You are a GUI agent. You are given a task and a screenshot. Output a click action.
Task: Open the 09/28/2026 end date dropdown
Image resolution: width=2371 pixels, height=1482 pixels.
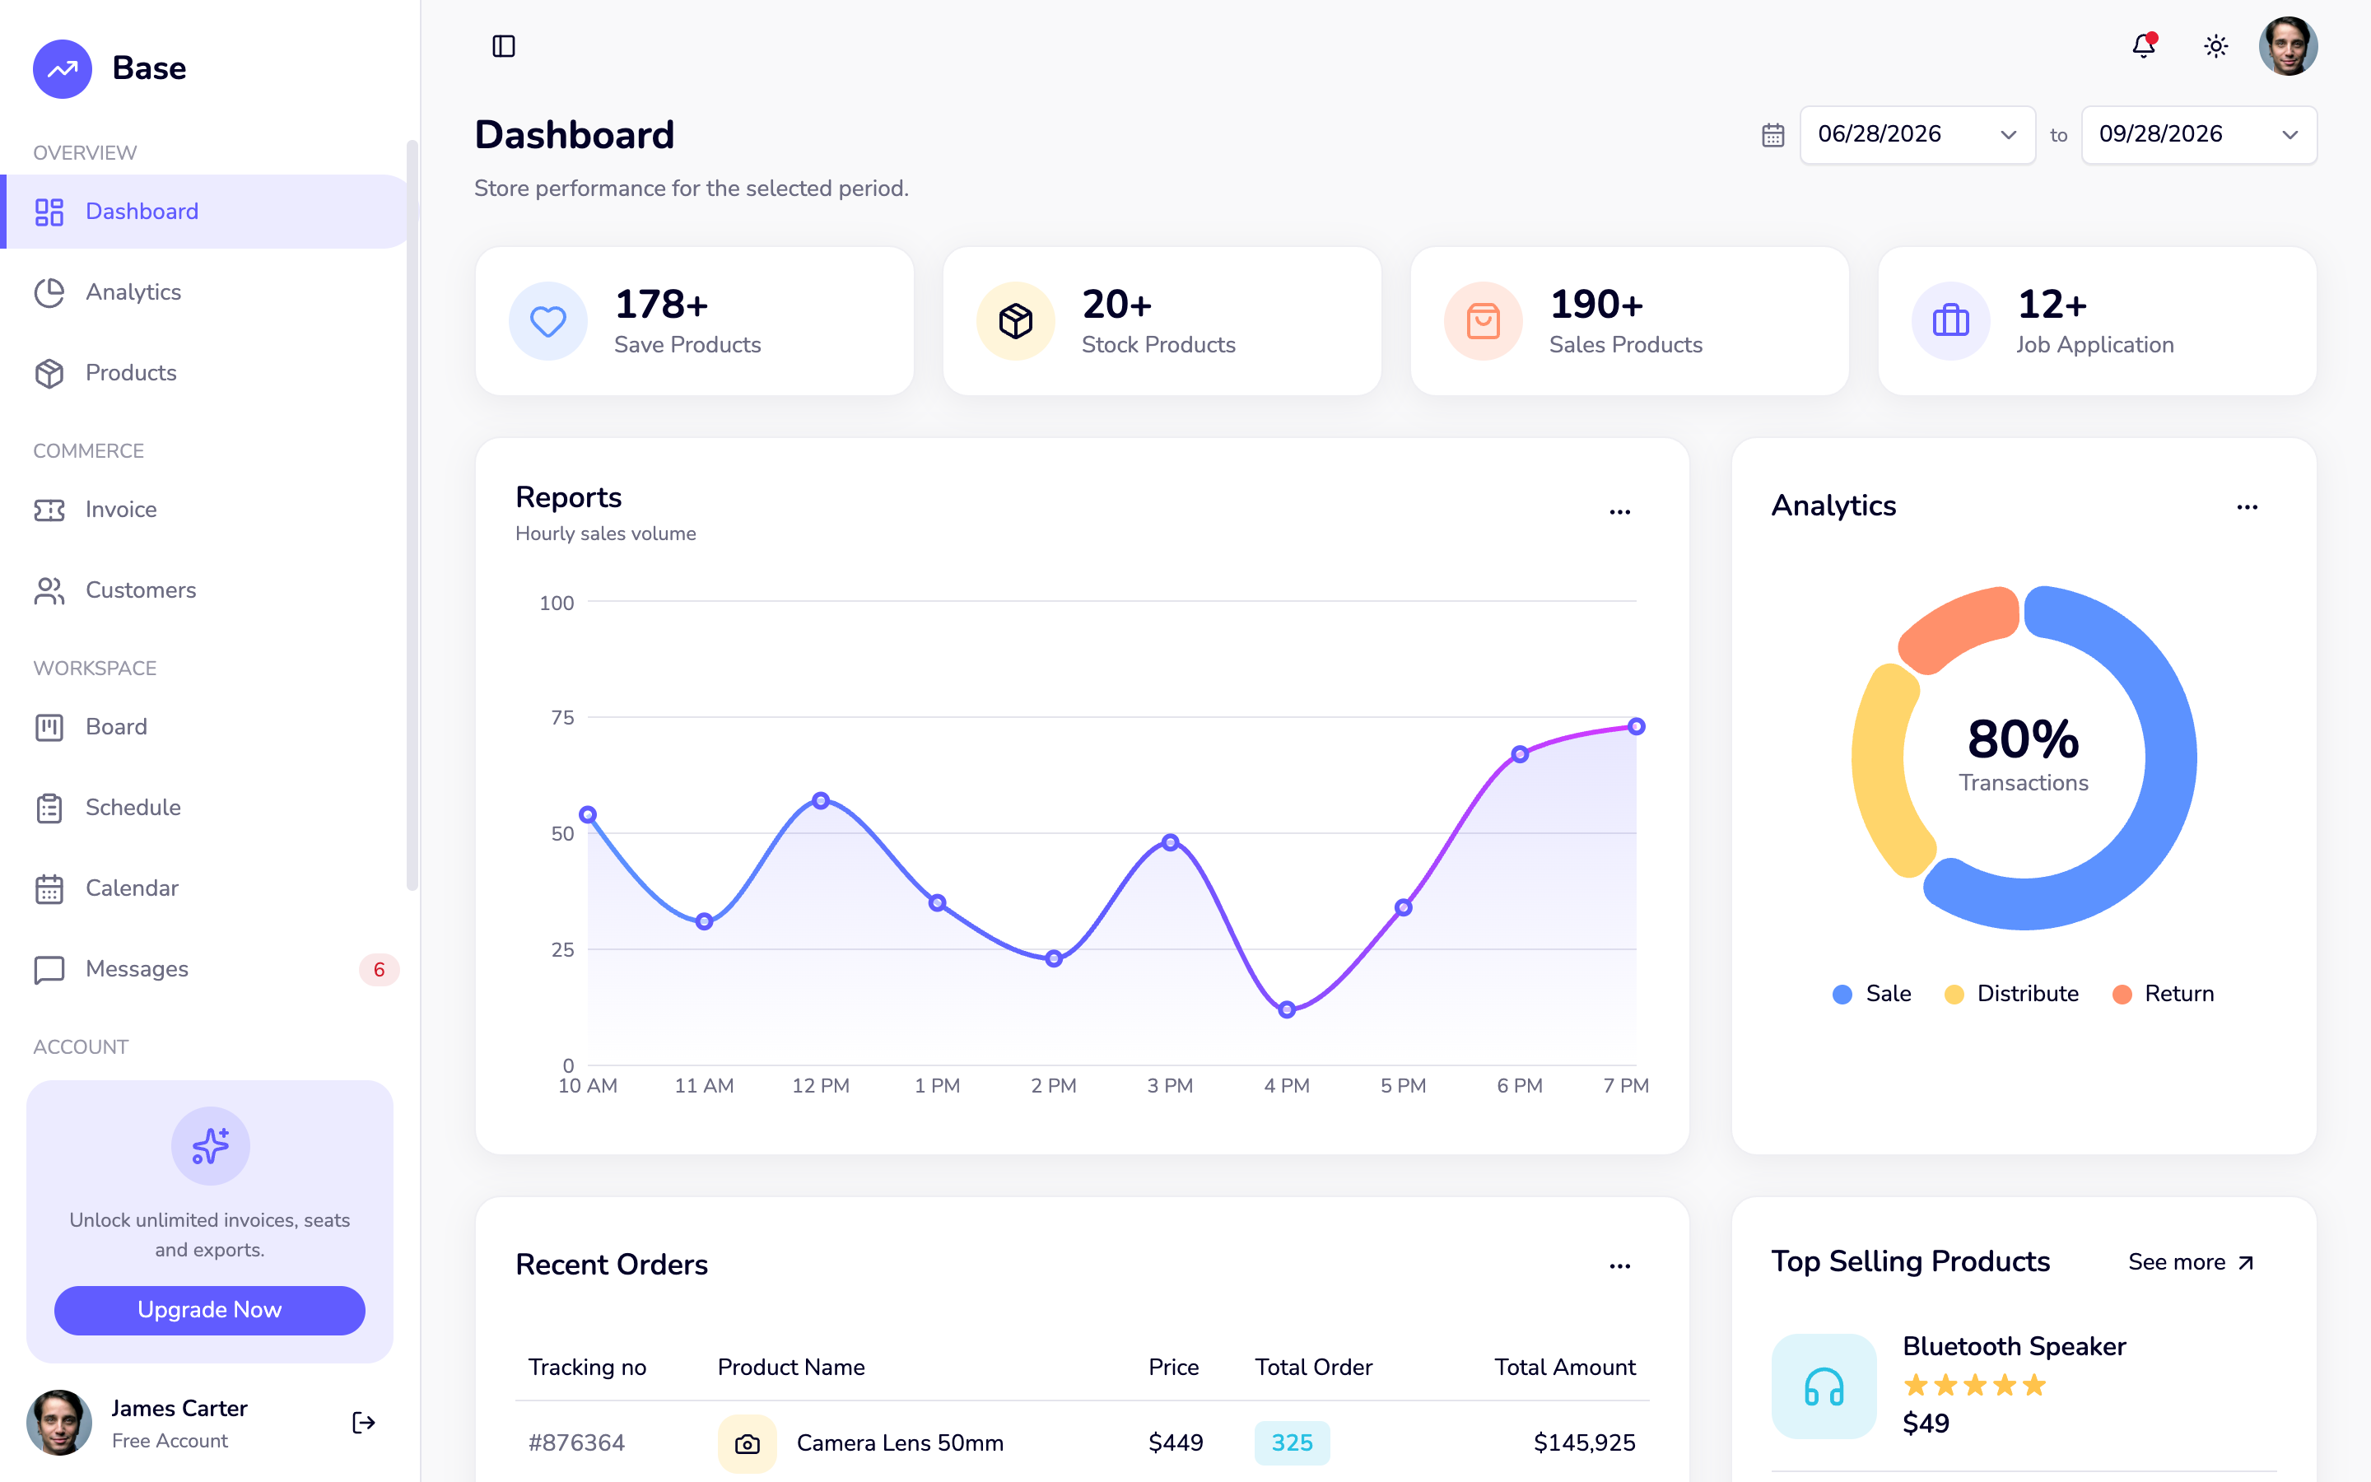[x=2199, y=135]
